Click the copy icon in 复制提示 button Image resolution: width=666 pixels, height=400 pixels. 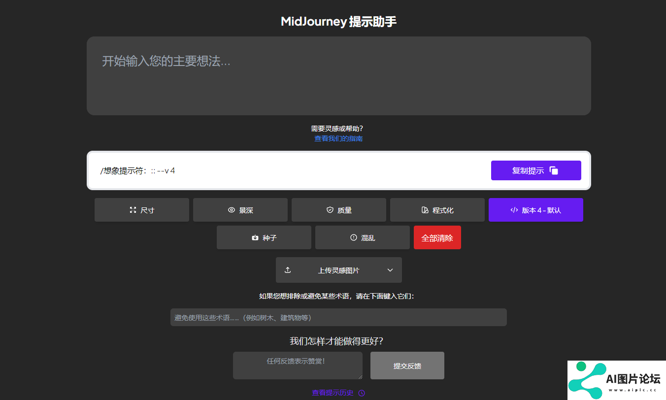(x=554, y=170)
